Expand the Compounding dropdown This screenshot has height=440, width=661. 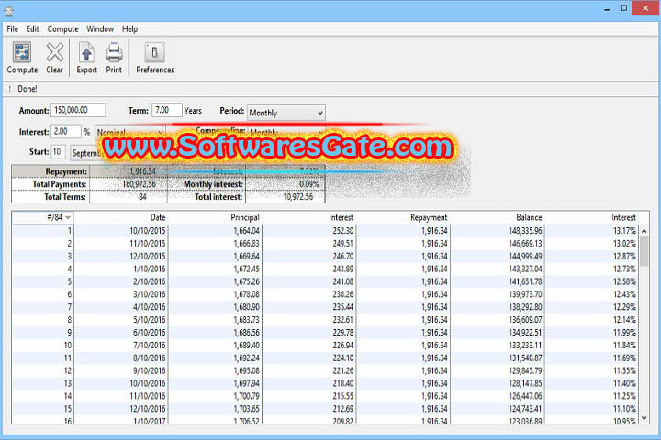286,132
